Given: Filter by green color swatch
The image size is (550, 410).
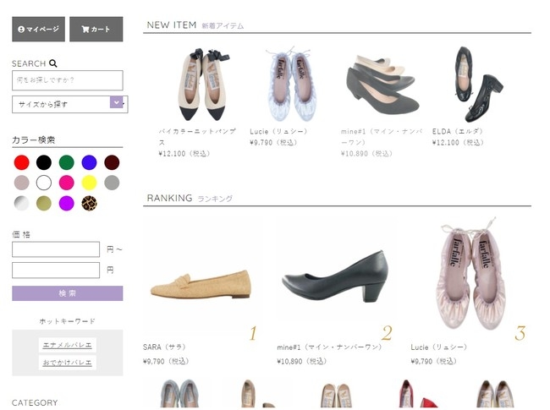Looking at the screenshot, I should [67, 162].
